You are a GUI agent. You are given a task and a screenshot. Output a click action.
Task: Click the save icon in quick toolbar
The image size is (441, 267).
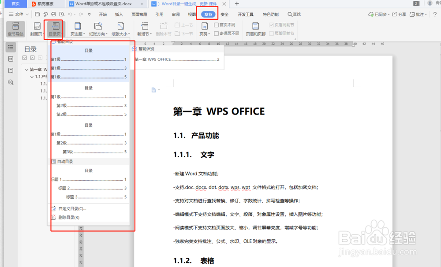point(37,15)
